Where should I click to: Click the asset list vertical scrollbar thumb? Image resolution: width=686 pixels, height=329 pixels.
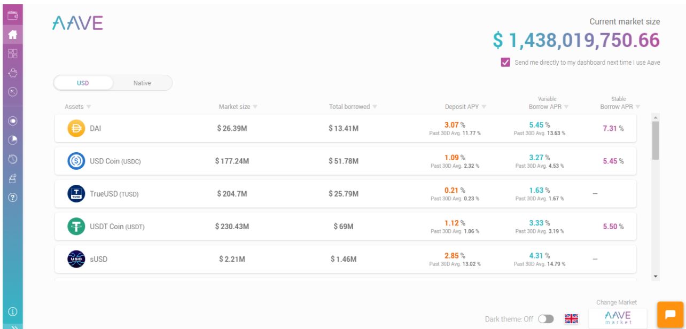pyautogui.click(x=656, y=140)
